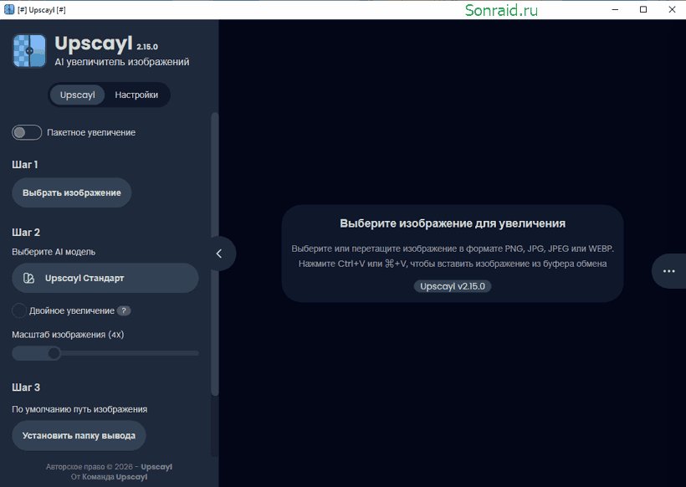Click the Выберите AI модель label
Image resolution: width=686 pixels, height=487 pixels.
[x=54, y=252]
